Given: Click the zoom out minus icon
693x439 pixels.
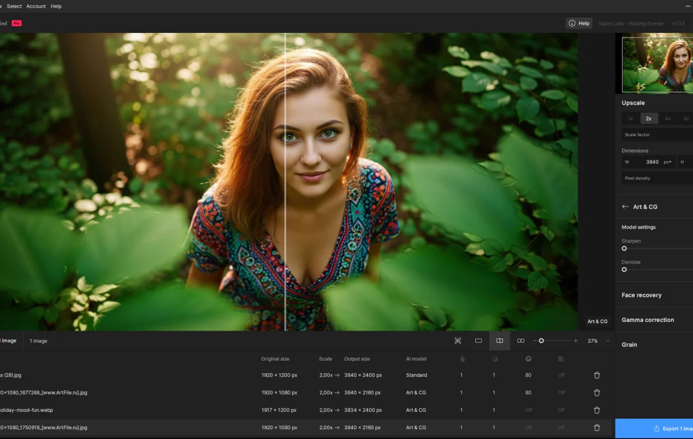Looking at the screenshot, I should 535,341.
